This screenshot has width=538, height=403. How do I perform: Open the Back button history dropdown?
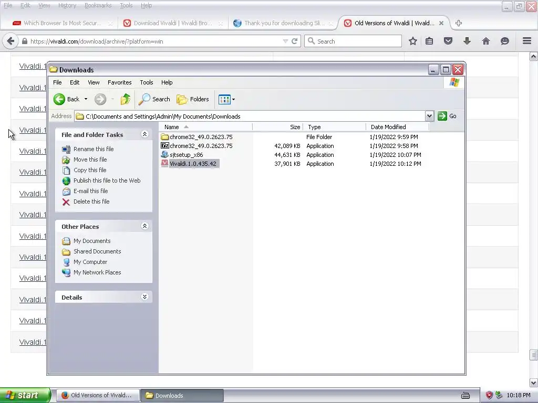coord(86,99)
